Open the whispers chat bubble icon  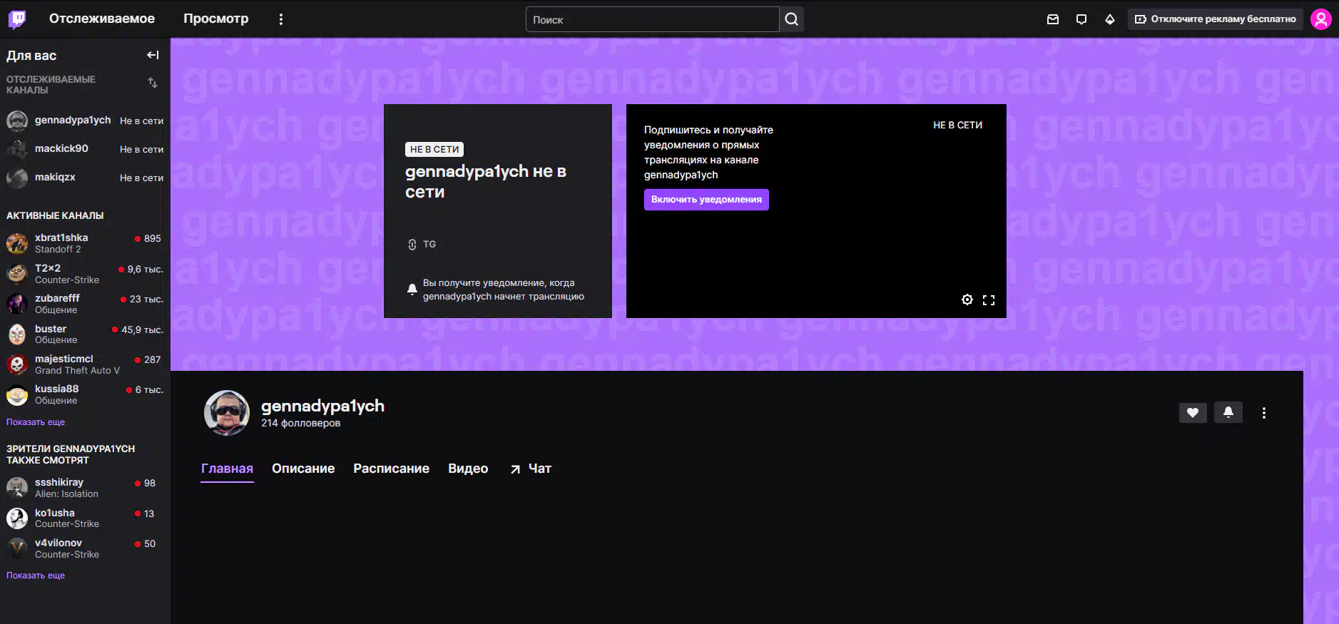1081,19
